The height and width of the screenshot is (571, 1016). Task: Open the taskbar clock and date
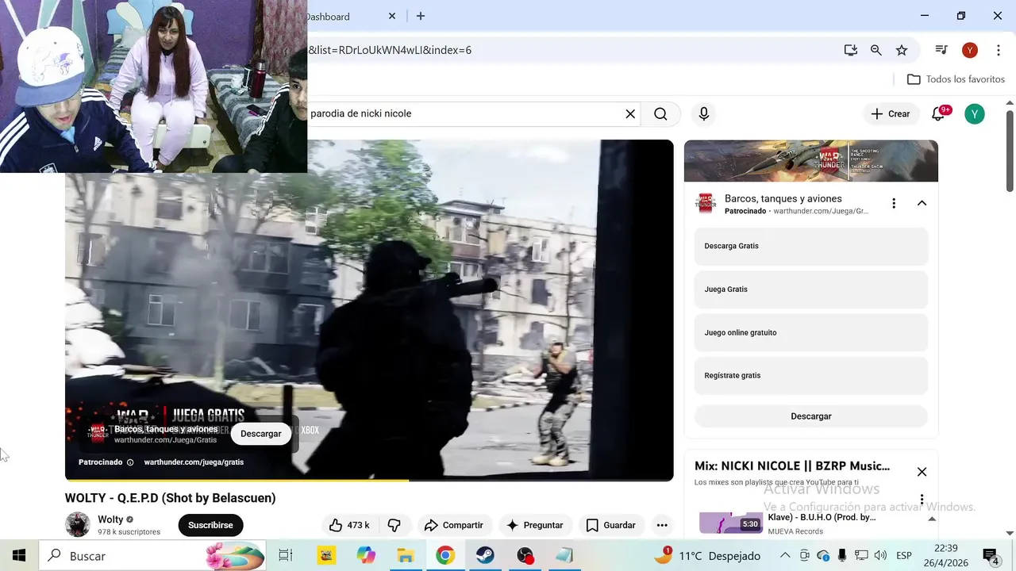pos(946,556)
